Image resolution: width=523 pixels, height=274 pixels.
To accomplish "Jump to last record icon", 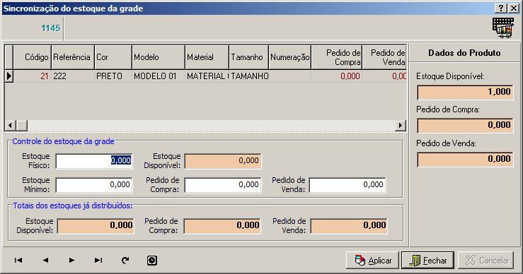I will tap(98, 260).
